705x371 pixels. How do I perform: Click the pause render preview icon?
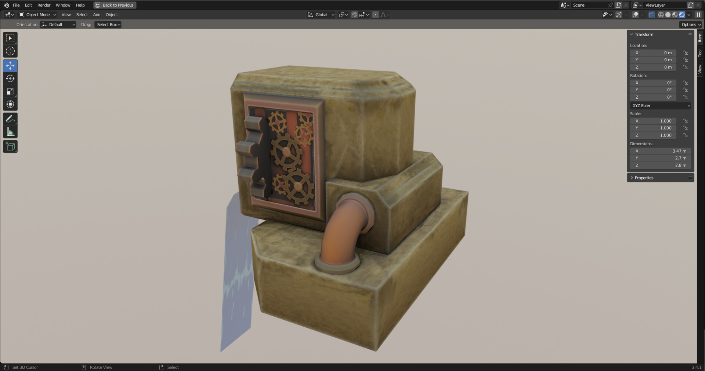tap(698, 15)
